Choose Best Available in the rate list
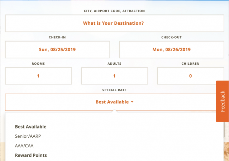 [x=31, y=127]
